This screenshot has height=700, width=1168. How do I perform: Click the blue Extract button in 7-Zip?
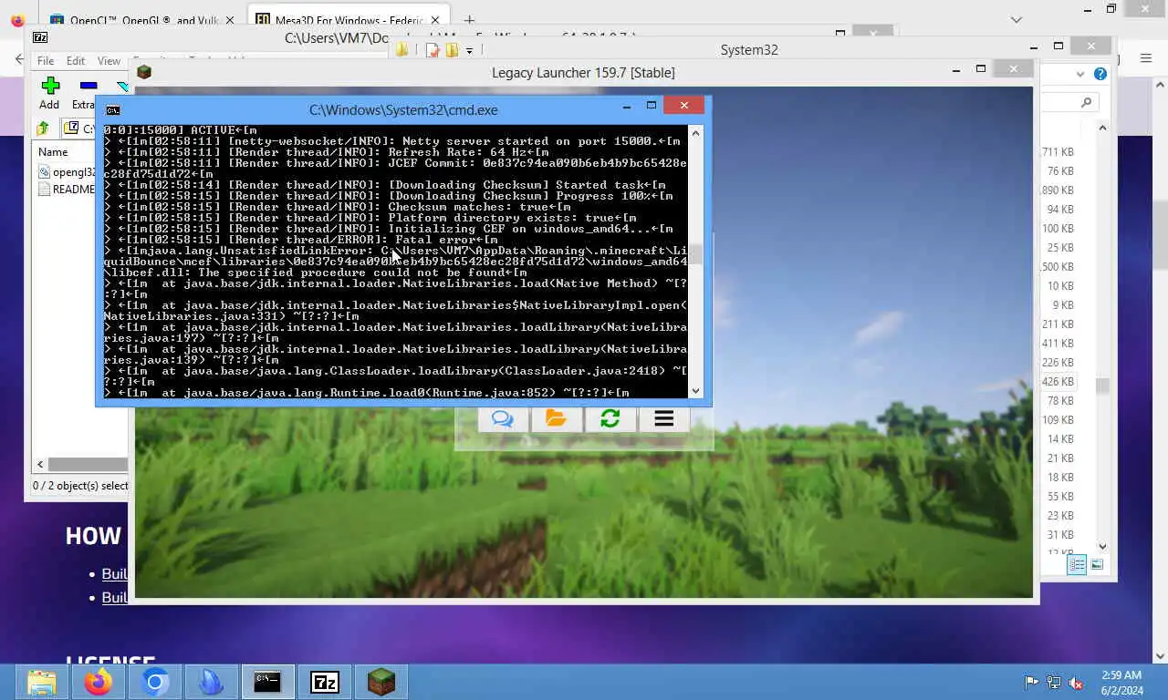click(87, 93)
